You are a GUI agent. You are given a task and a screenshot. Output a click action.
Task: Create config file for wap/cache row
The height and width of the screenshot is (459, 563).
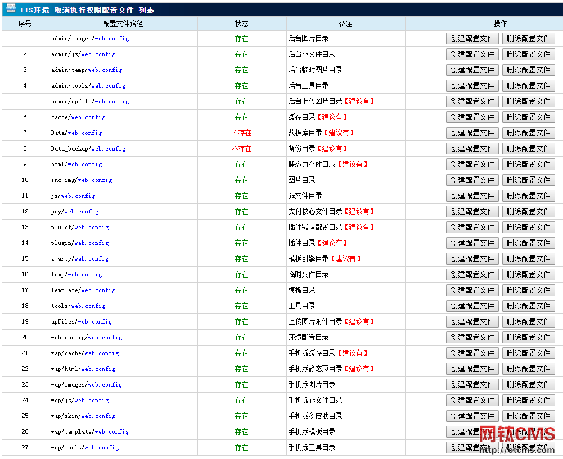(472, 353)
